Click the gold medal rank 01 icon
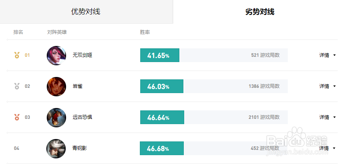Image resolution: width=347 pixels, height=164 pixels. pyautogui.click(x=17, y=55)
